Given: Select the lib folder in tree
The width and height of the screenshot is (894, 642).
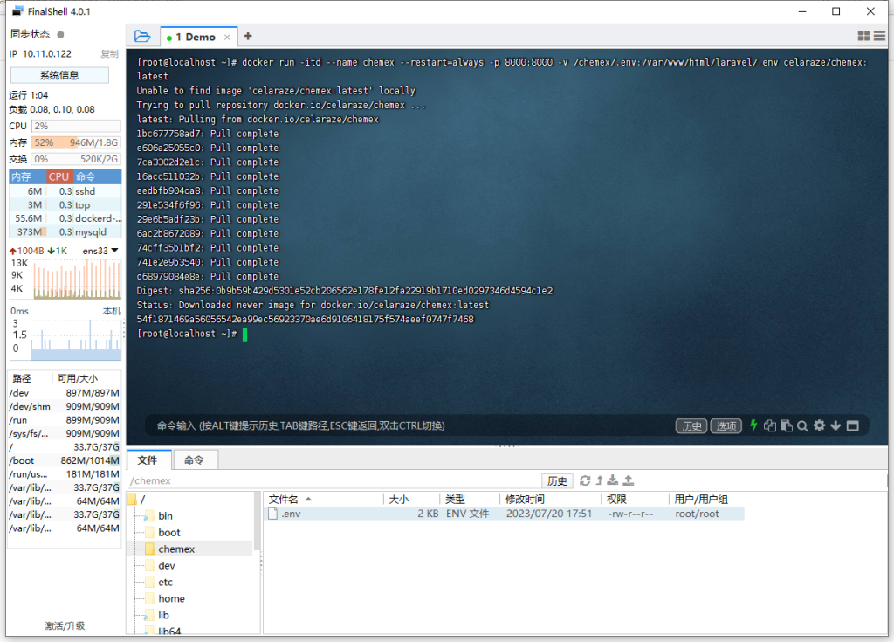Looking at the screenshot, I should (x=163, y=615).
